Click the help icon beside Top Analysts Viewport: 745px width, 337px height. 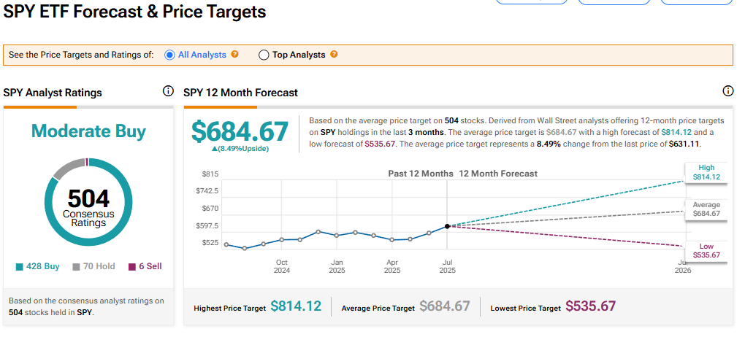[334, 55]
